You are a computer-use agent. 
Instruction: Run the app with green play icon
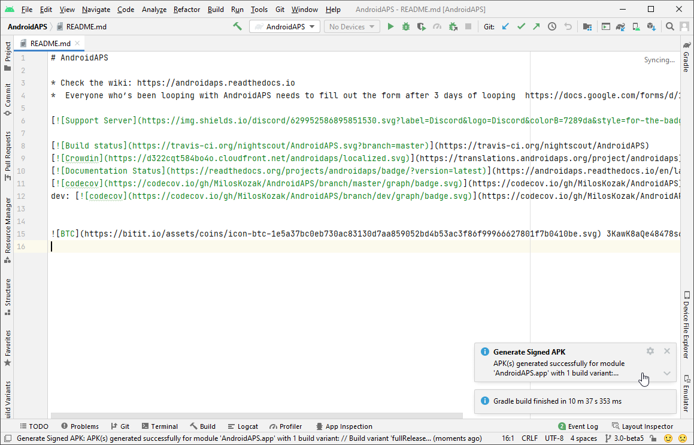pos(390,26)
